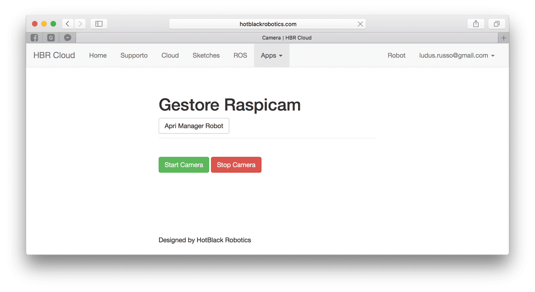
Task: Open the G favorite in the bookmarks bar
Action: (50, 38)
